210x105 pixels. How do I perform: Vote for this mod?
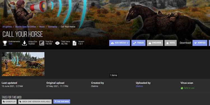[x=171, y=43]
